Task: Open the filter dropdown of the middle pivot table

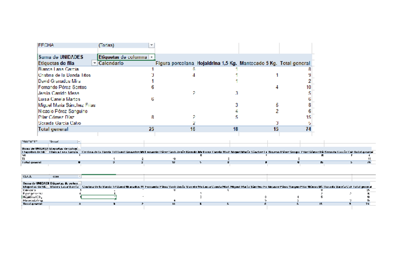Action: tap(78, 141)
